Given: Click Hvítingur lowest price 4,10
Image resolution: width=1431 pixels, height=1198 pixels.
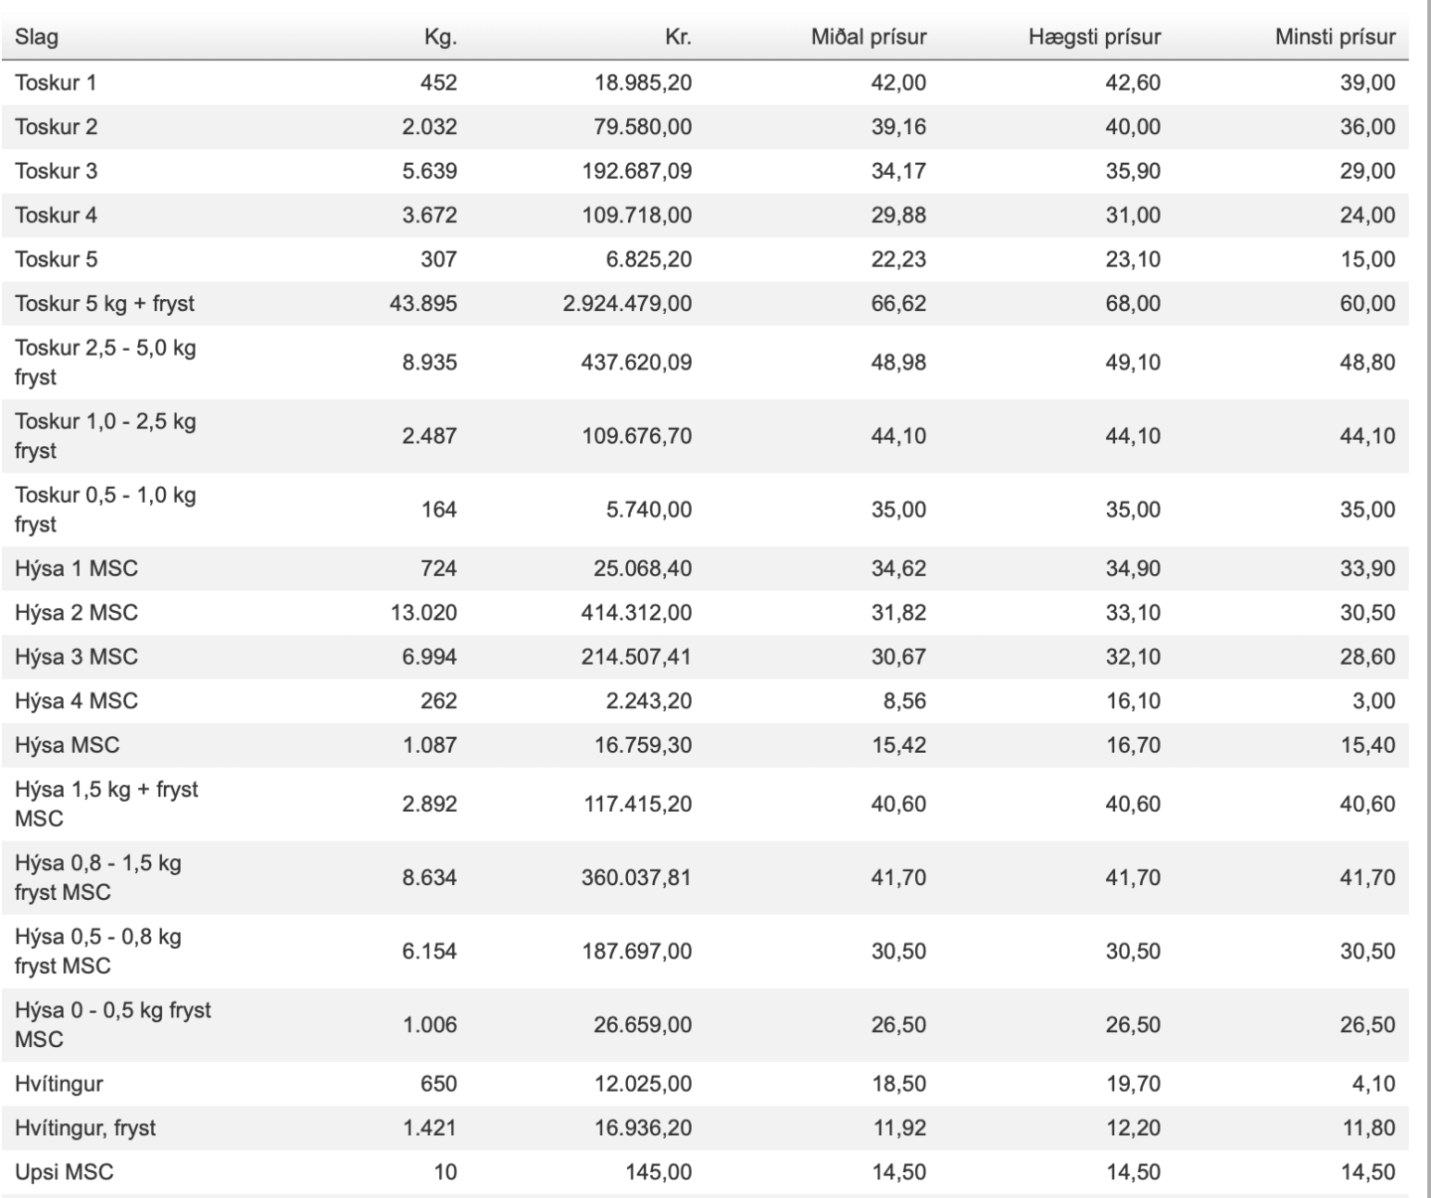Looking at the screenshot, I should 1373,1084.
